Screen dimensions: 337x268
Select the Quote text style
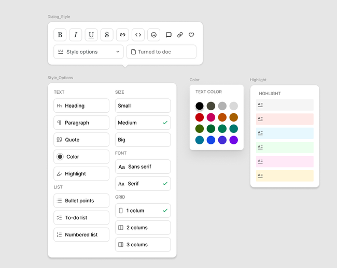coord(81,140)
